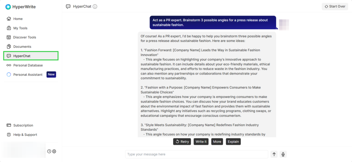Click the Explain button
This screenshot has height=162, width=352.
pos(233,141)
